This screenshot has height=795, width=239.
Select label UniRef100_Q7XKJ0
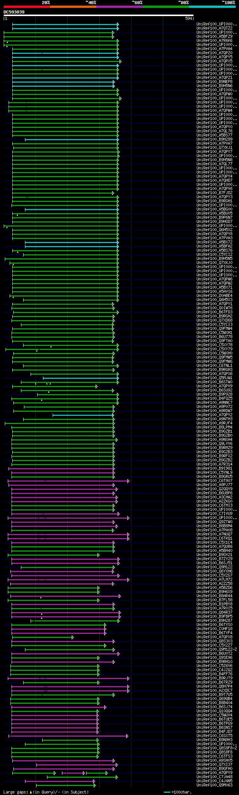click(214, 263)
